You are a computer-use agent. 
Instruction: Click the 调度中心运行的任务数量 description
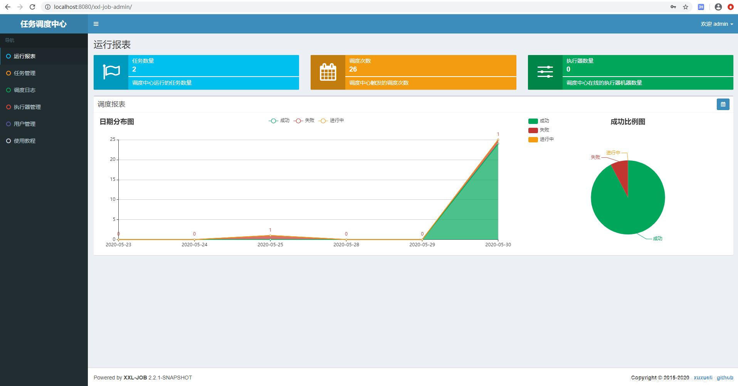coord(162,83)
